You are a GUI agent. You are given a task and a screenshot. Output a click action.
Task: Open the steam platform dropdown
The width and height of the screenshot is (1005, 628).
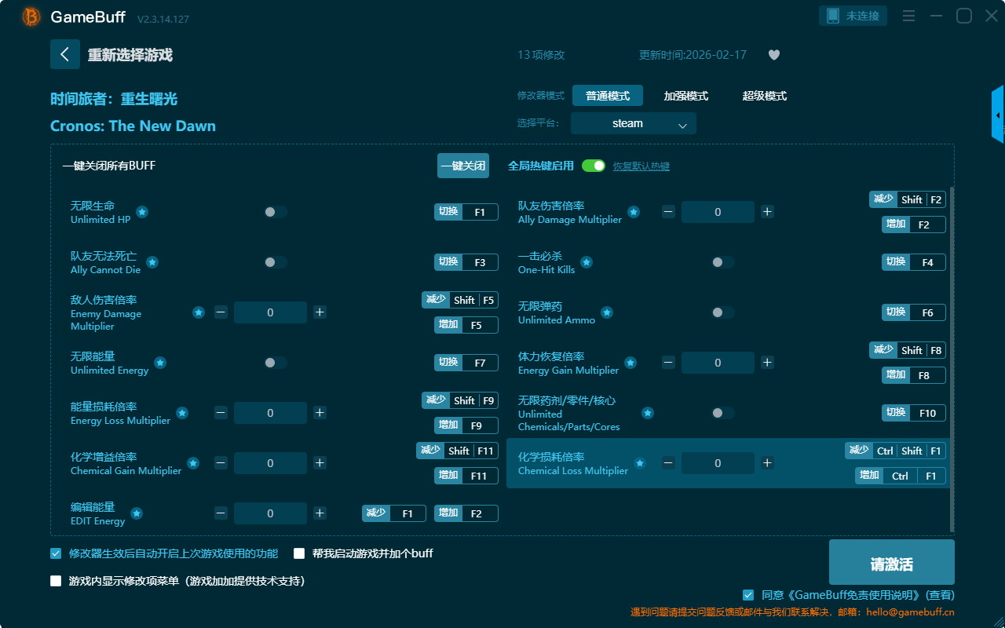click(x=634, y=123)
